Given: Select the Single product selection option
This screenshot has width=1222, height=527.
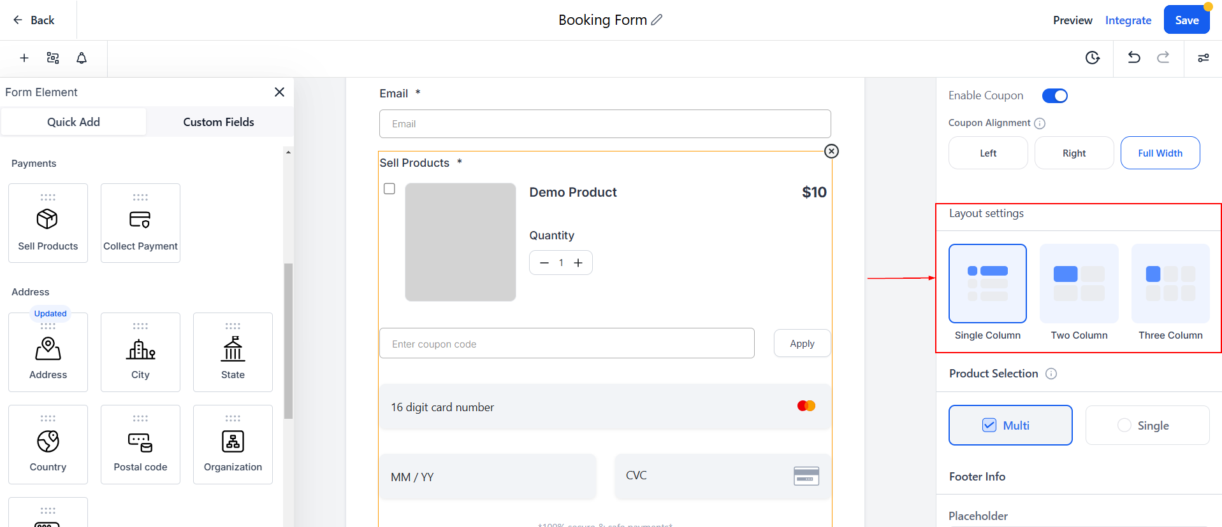Looking at the screenshot, I should click(1147, 425).
